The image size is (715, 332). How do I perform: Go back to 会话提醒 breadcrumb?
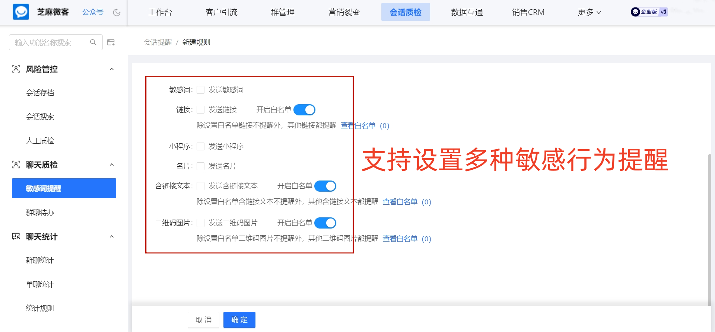pyautogui.click(x=158, y=42)
